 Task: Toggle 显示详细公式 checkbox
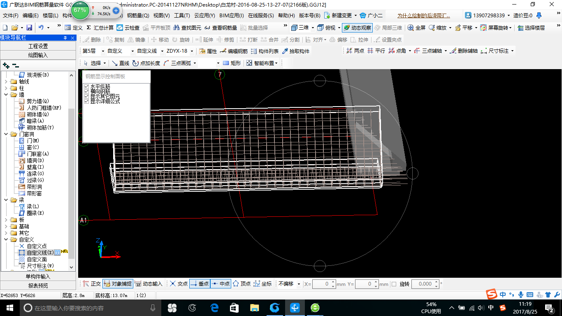pyautogui.click(x=86, y=101)
